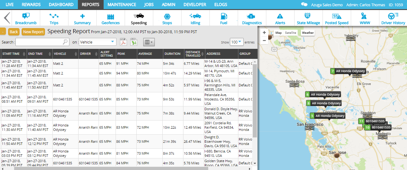The height and width of the screenshot is (170, 407).
Task: Click the horizontal table scrollbar
Action: (x=111, y=168)
